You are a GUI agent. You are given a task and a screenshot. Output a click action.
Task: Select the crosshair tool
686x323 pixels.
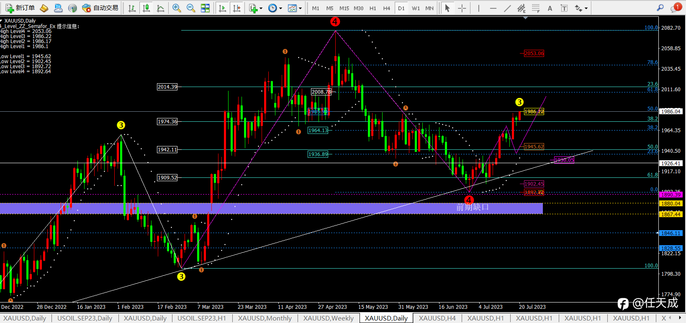pyautogui.click(x=462, y=8)
